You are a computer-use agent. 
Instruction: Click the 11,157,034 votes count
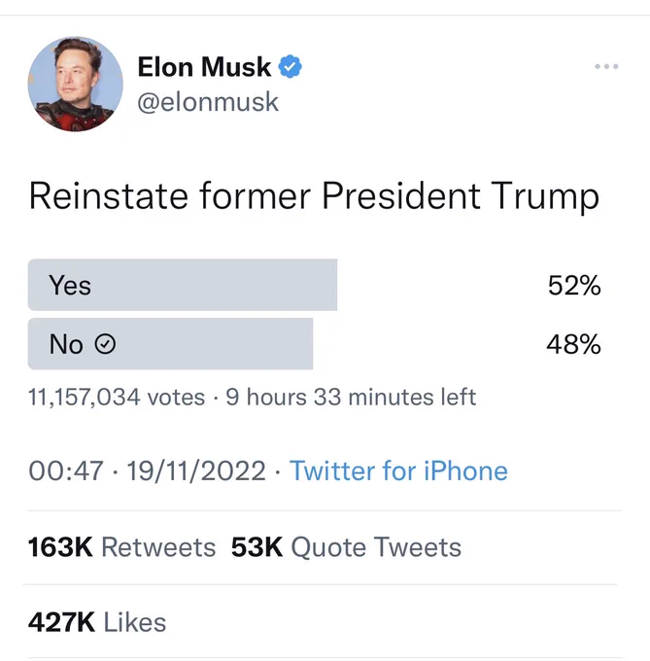pos(117,398)
